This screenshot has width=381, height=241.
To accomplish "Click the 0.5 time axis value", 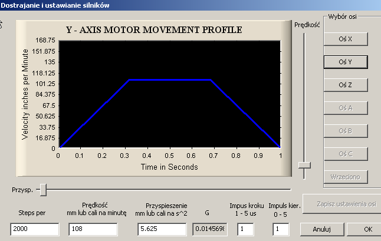I will click(x=169, y=156).
